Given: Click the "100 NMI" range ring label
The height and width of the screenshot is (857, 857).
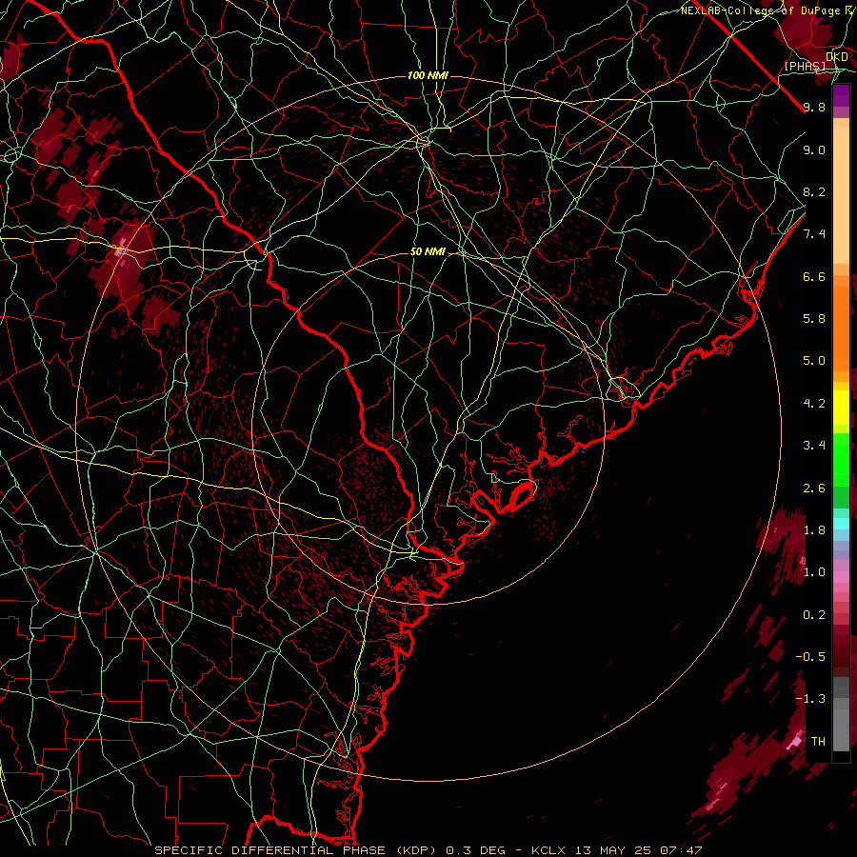Looking at the screenshot, I should click(428, 75).
